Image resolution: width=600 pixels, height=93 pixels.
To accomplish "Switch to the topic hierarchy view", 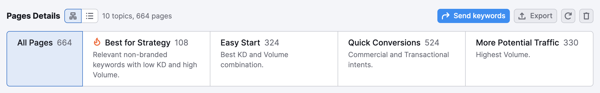I will 73,16.
